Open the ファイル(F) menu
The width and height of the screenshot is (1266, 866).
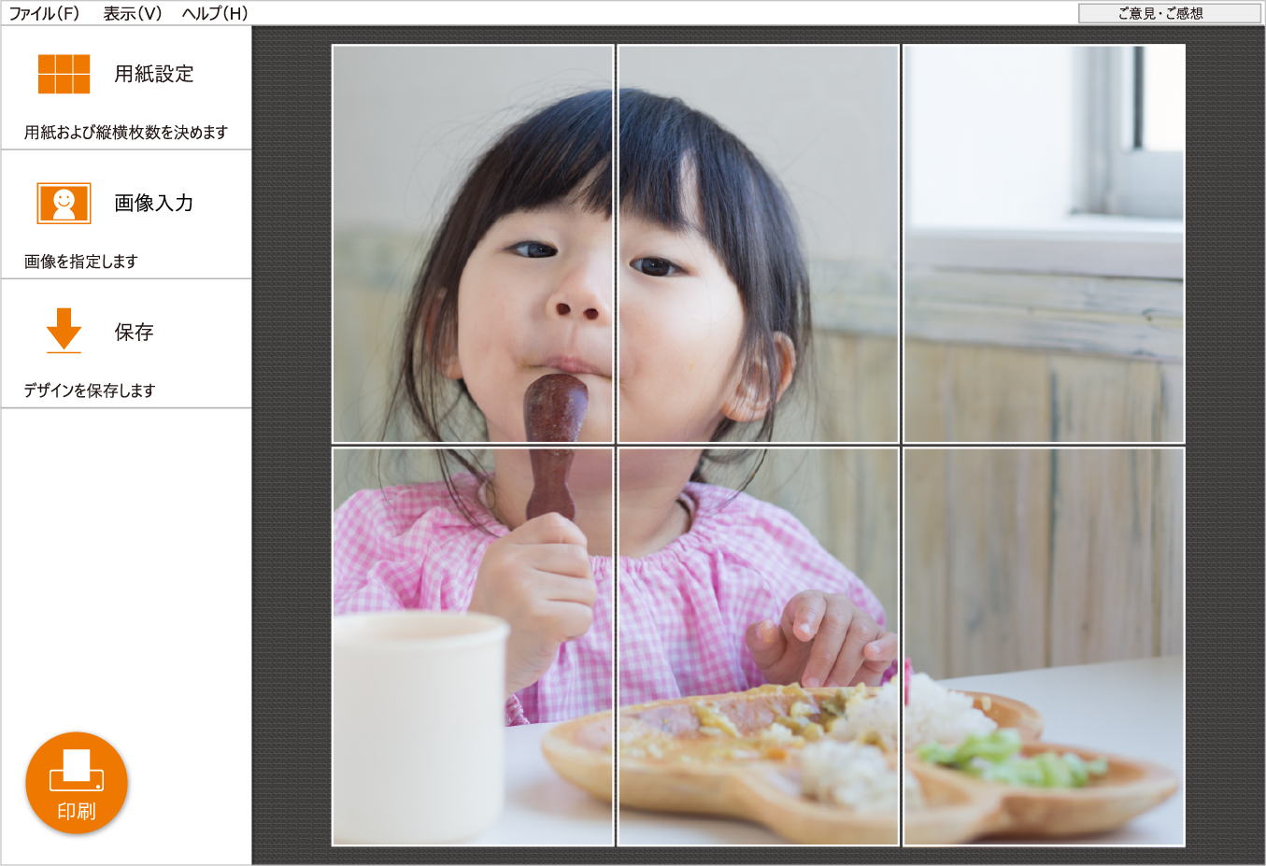click(x=44, y=13)
